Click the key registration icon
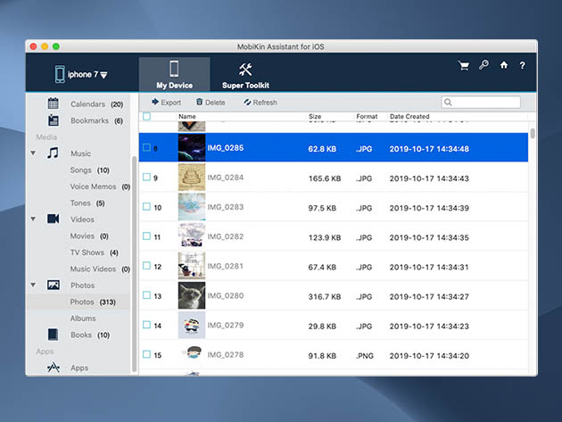Viewport: 562px width, 422px height. pos(483,65)
